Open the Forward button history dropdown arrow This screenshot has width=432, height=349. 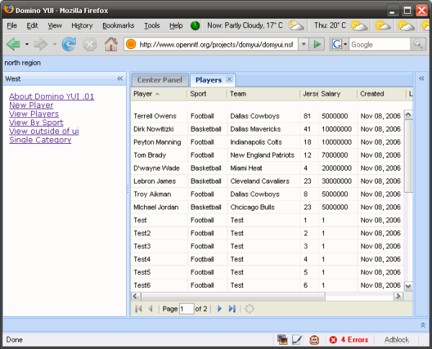coord(55,44)
